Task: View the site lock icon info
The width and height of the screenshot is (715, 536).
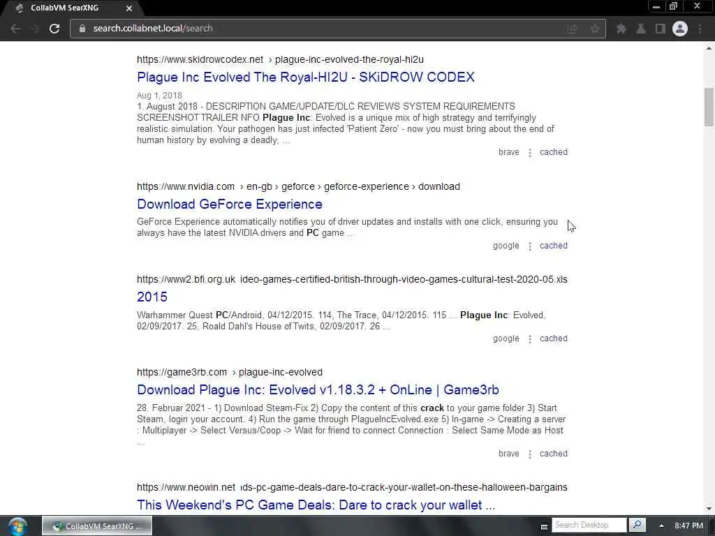Action: (x=82, y=28)
